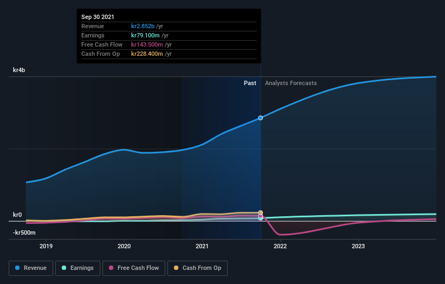445x284 pixels.
Task: Click the kr2.852b revenue value in tooltip
Action: point(143,26)
